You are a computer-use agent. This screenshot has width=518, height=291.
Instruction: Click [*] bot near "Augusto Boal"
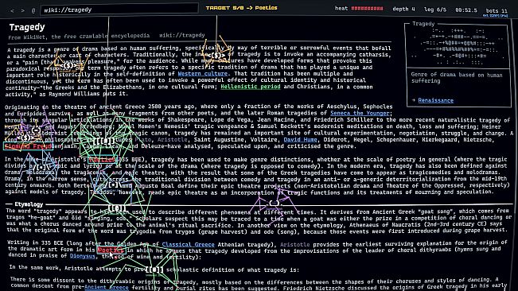pyautogui.click(x=113, y=185)
